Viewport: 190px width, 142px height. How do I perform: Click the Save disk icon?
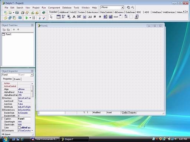17,13
